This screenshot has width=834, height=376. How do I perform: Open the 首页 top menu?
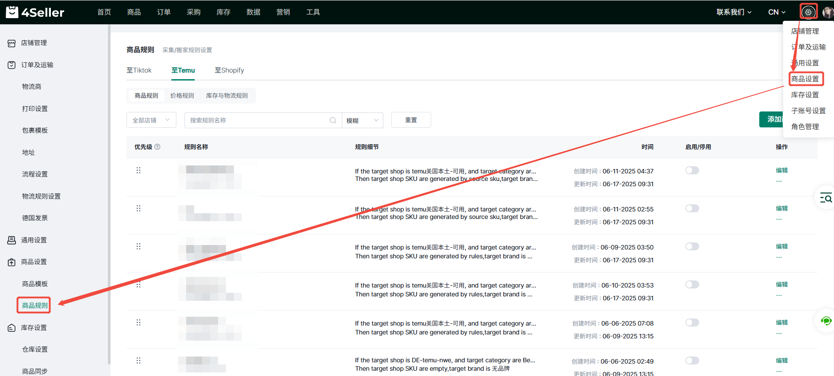point(104,12)
